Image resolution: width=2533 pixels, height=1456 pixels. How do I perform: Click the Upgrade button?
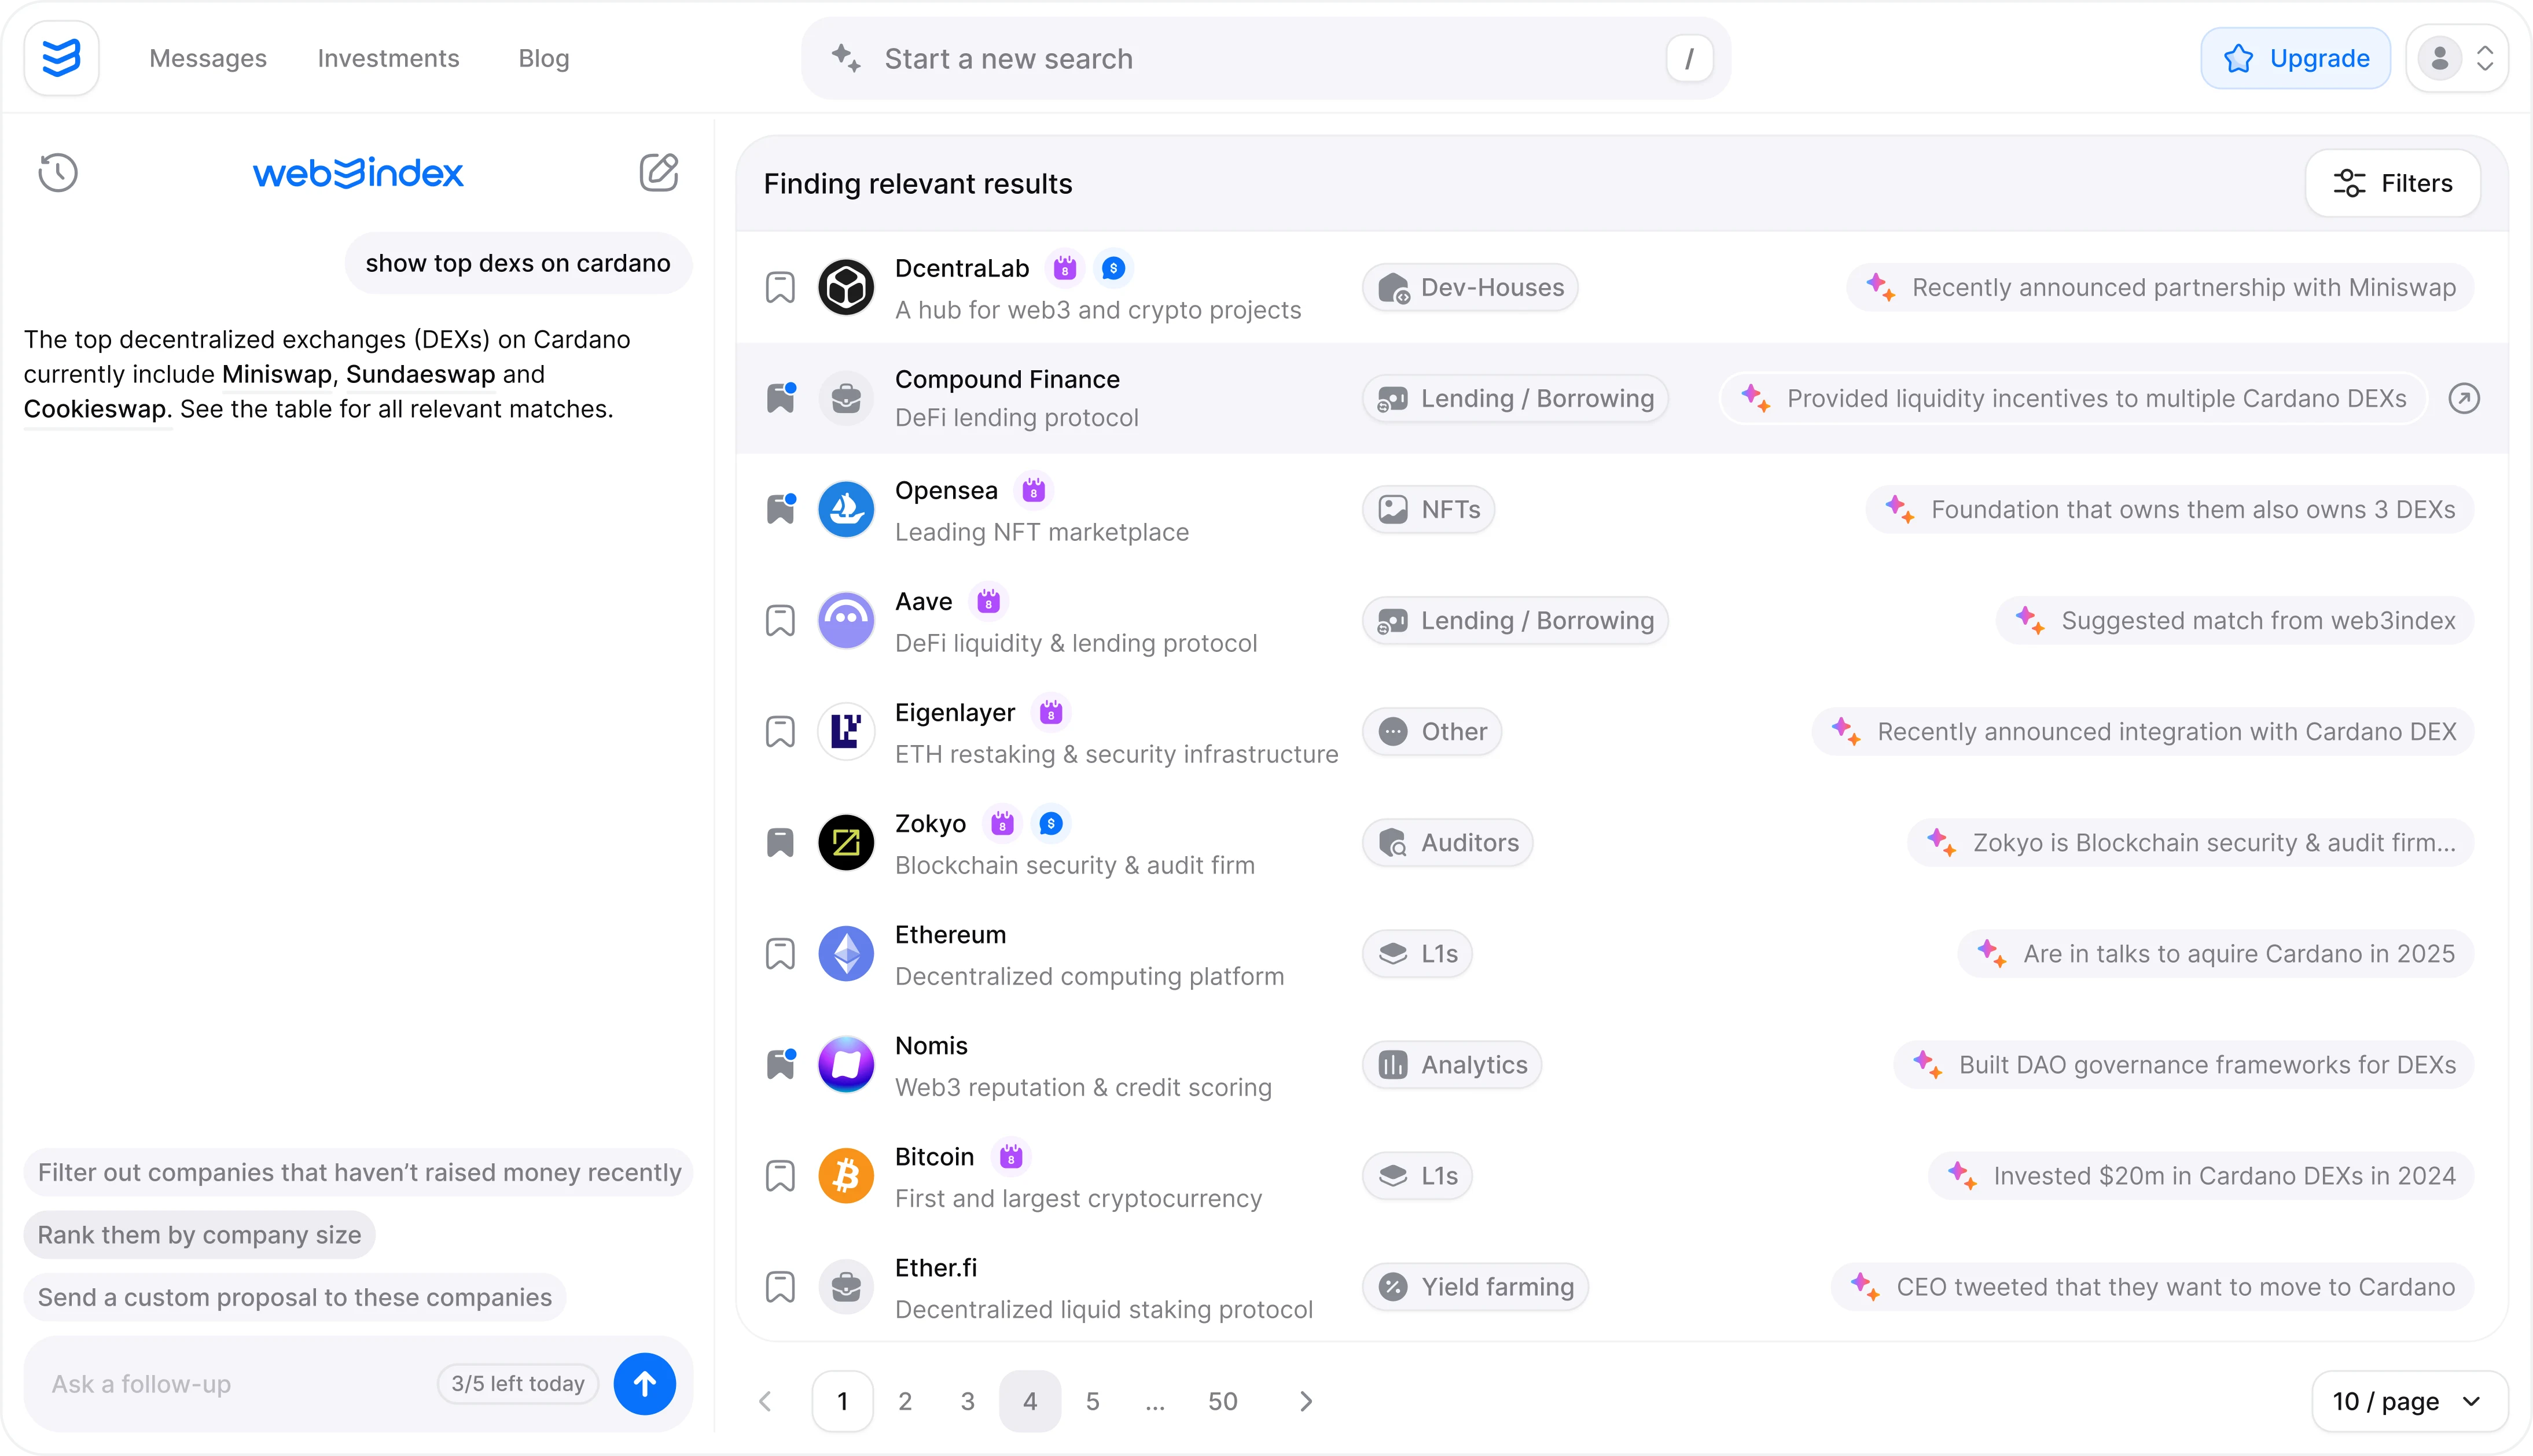pyautogui.click(x=2295, y=58)
